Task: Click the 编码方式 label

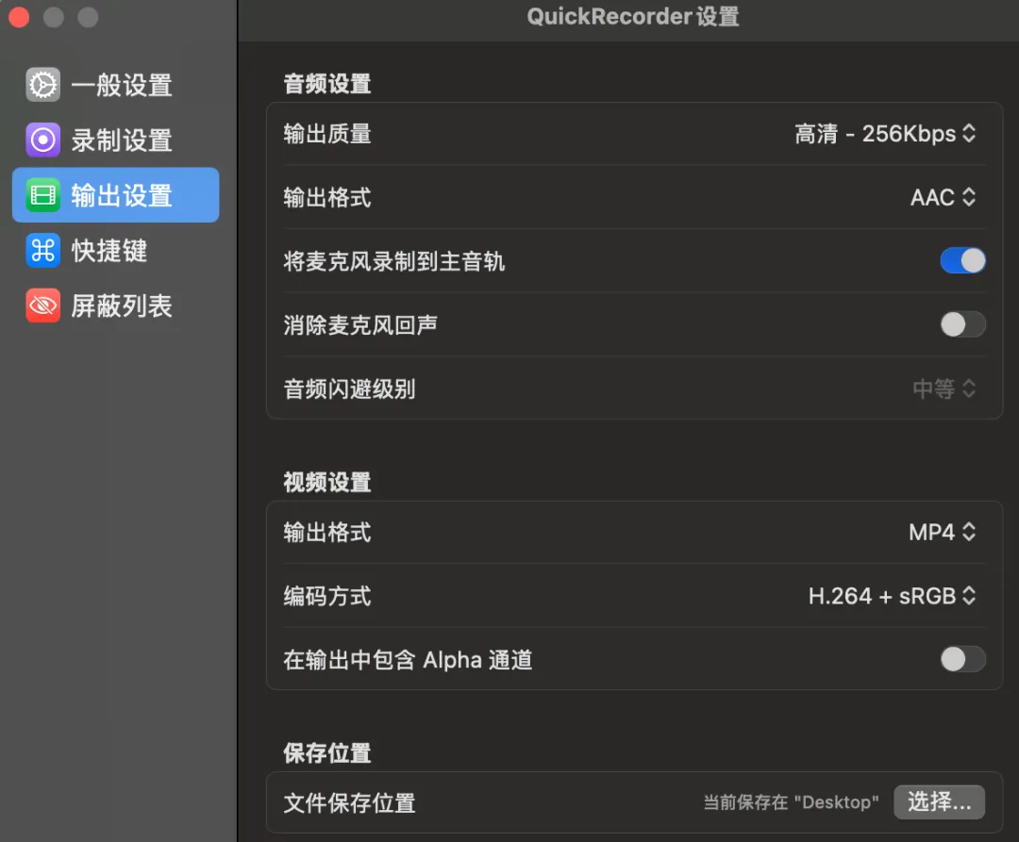Action: tap(326, 596)
